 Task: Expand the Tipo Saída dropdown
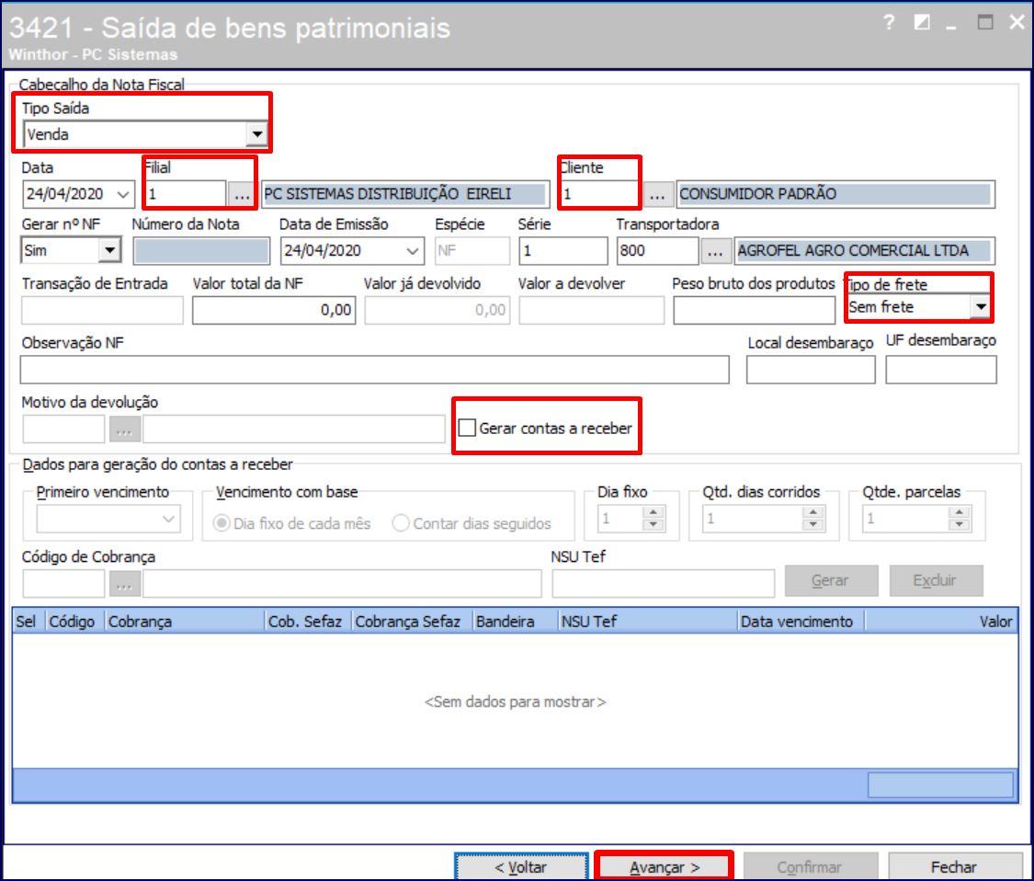[256, 134]
